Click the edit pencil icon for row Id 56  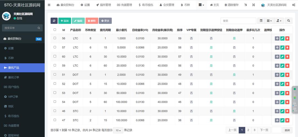(x=282, y=39)
